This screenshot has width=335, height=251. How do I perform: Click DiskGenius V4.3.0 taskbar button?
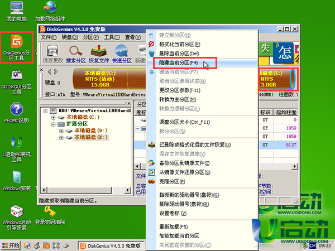[111, 246]
